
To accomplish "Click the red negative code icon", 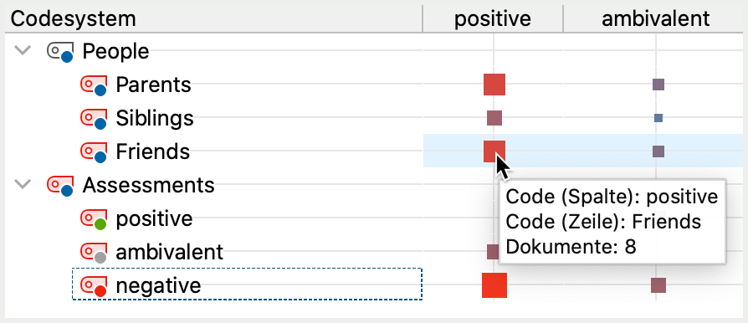I will [93, 286].
